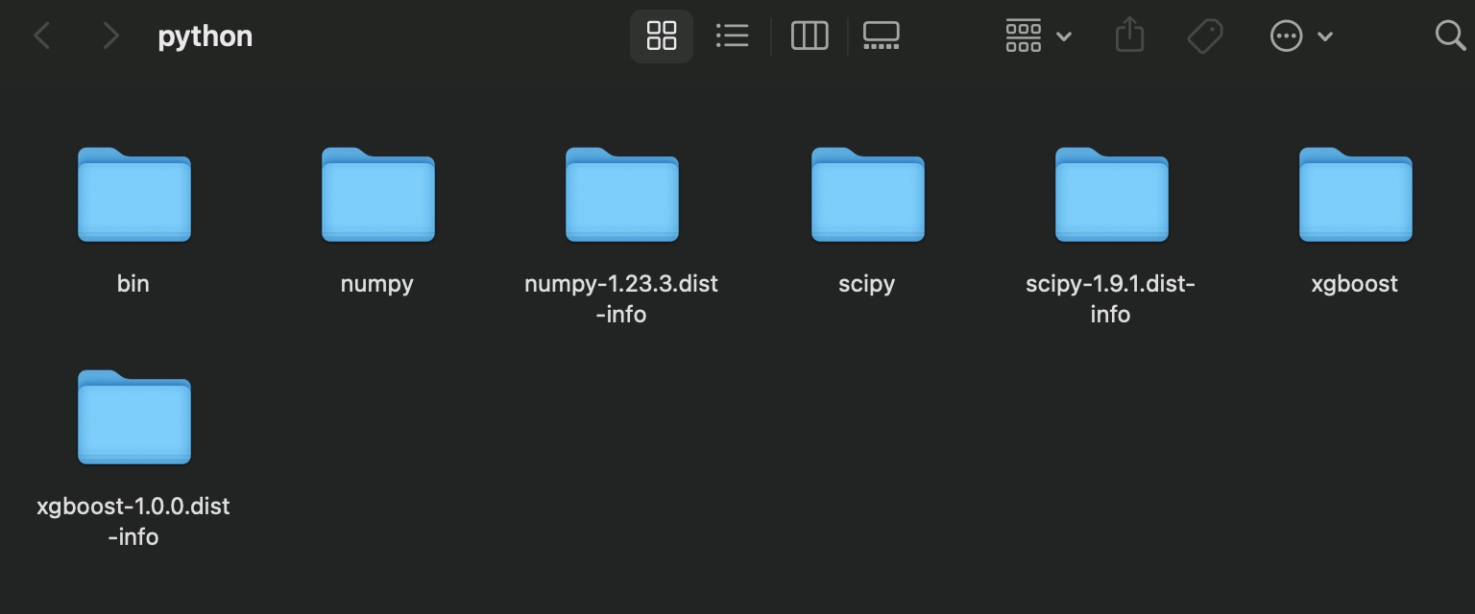This screenshot has height=614, width=1475.
Task: Click the "numpy-1.23.3.dist-info" label
Action: click(x=621, y=299)
